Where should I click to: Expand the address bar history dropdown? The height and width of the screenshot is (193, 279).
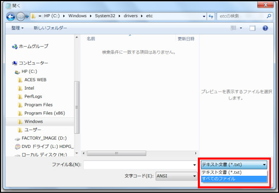[x=204, y=16]
